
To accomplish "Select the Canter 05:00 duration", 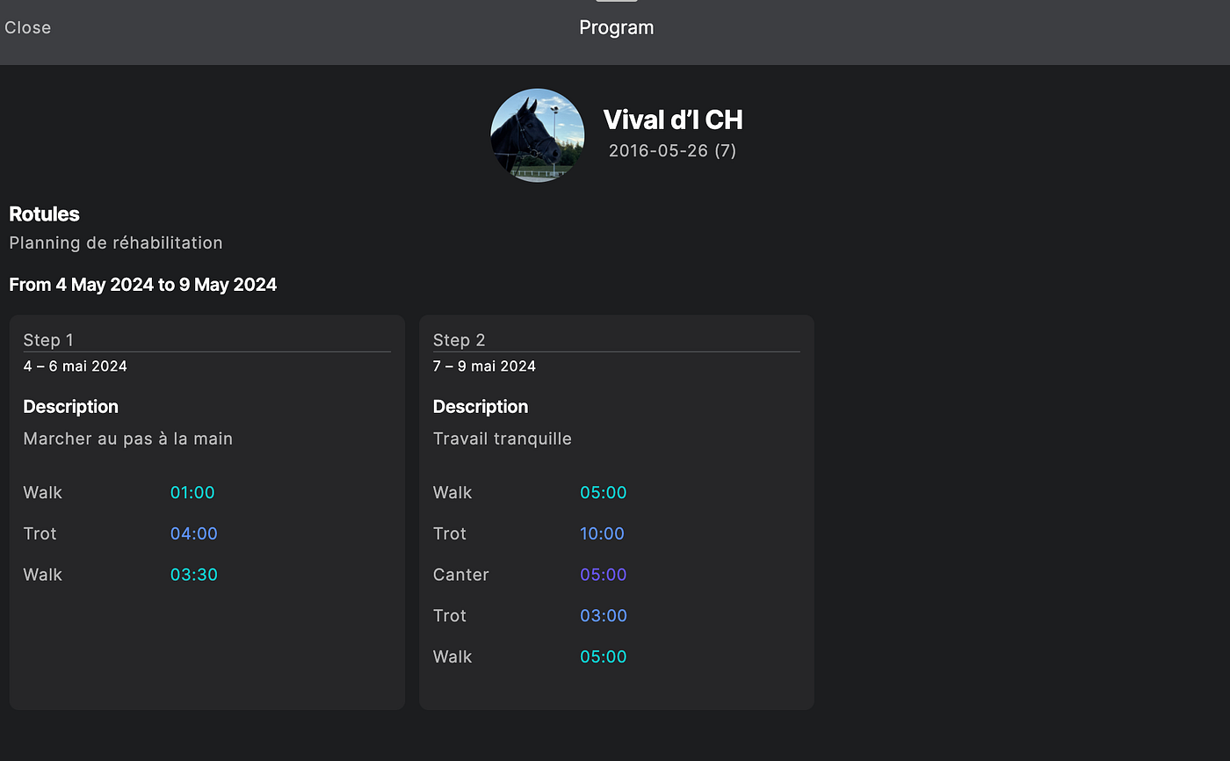I will pos(604,575).
